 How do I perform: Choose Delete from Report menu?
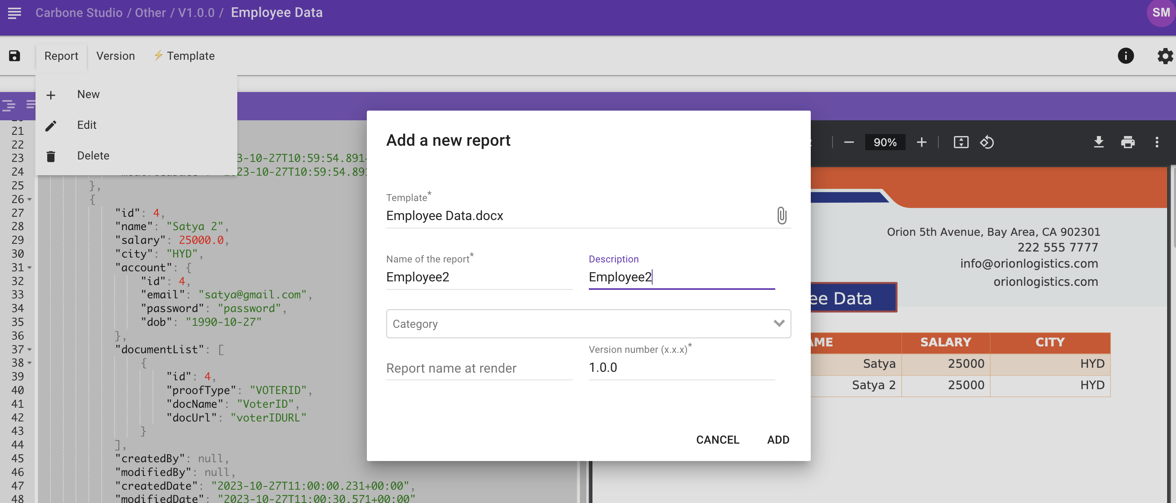(93, 156)
